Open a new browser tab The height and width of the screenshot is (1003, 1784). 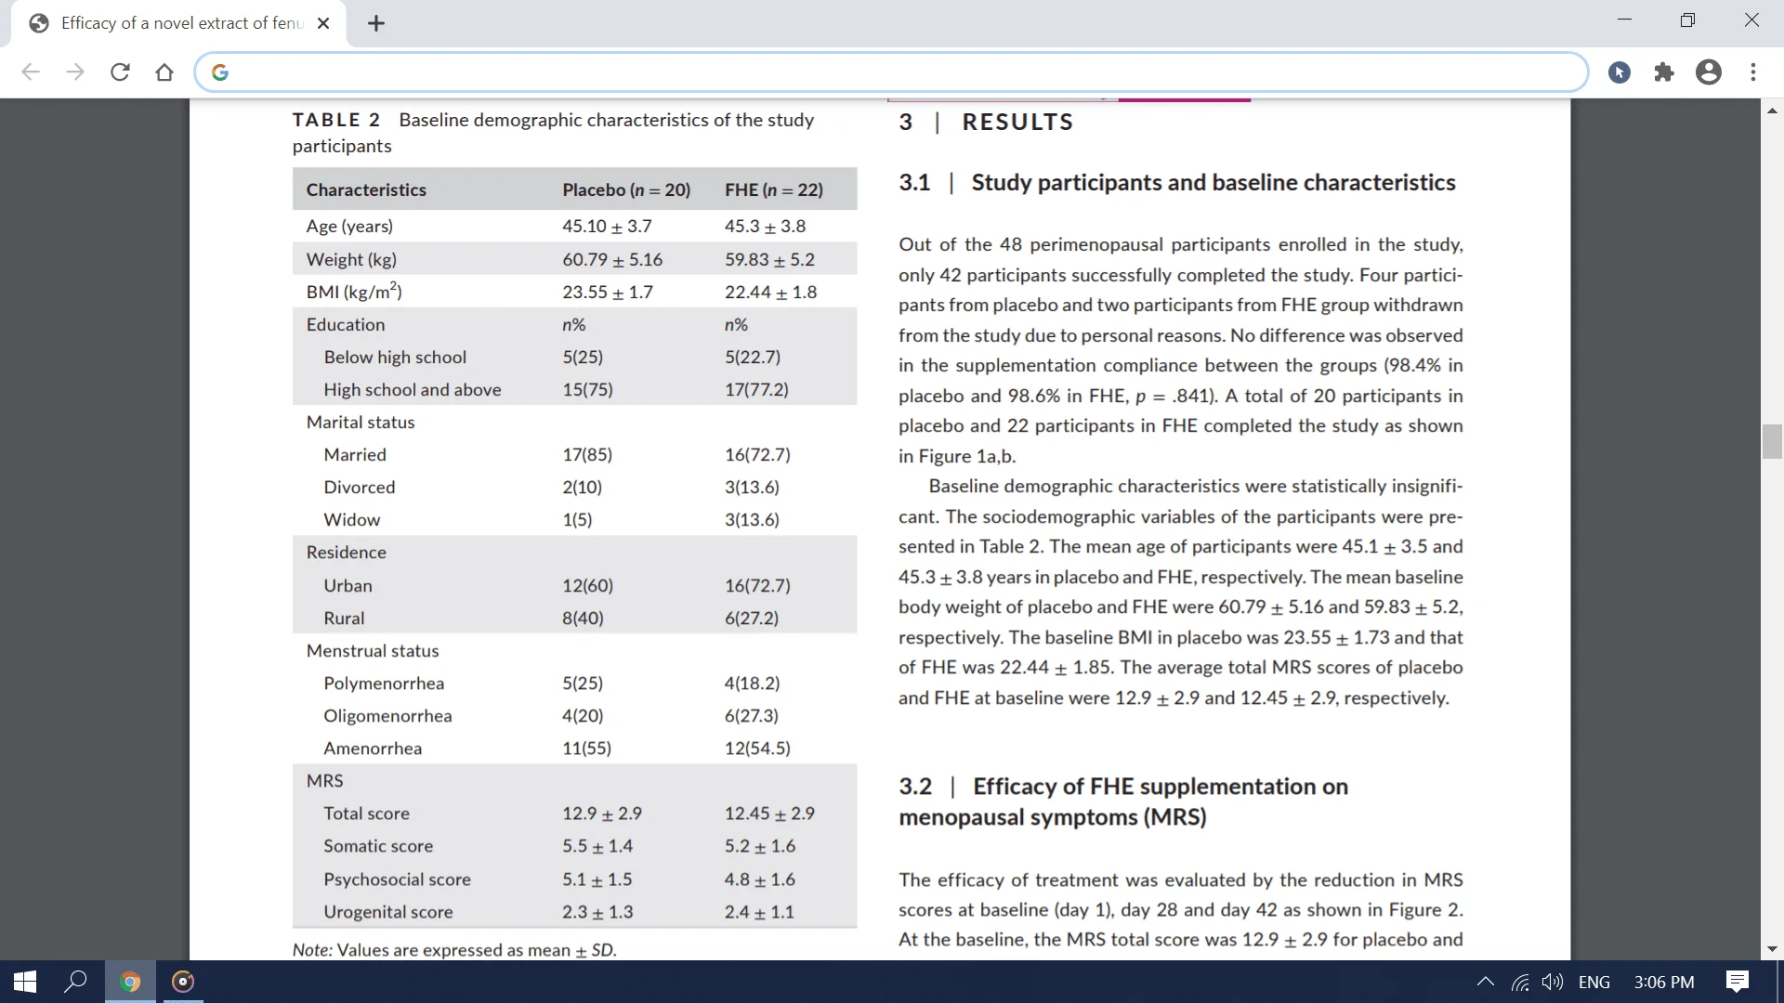pos(376,23)
